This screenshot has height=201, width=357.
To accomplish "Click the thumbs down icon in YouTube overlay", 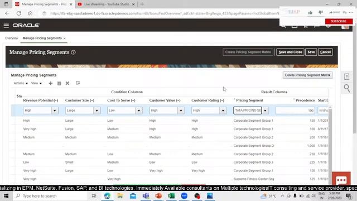I will [x=321, y=12].
